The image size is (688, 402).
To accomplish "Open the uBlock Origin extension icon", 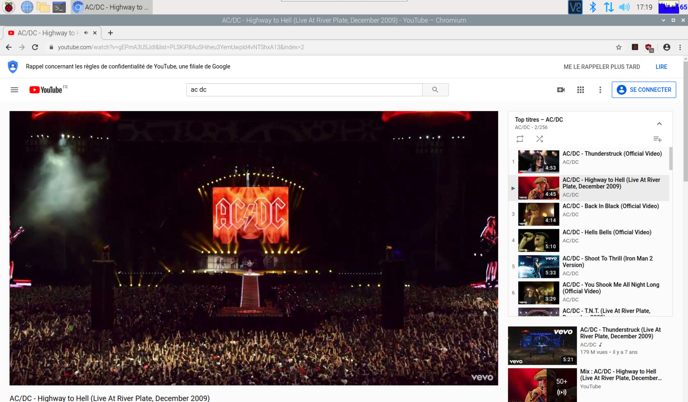I will click(649, 48).
